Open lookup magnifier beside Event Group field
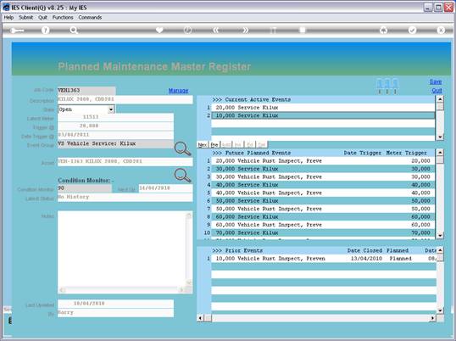Image resolution: width=456 pixels, height=341 pixels. point(182,149)
